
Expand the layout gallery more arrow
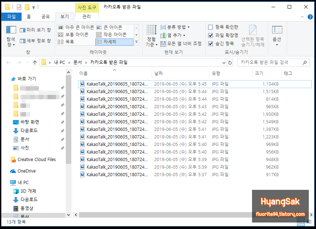[137, 42]
